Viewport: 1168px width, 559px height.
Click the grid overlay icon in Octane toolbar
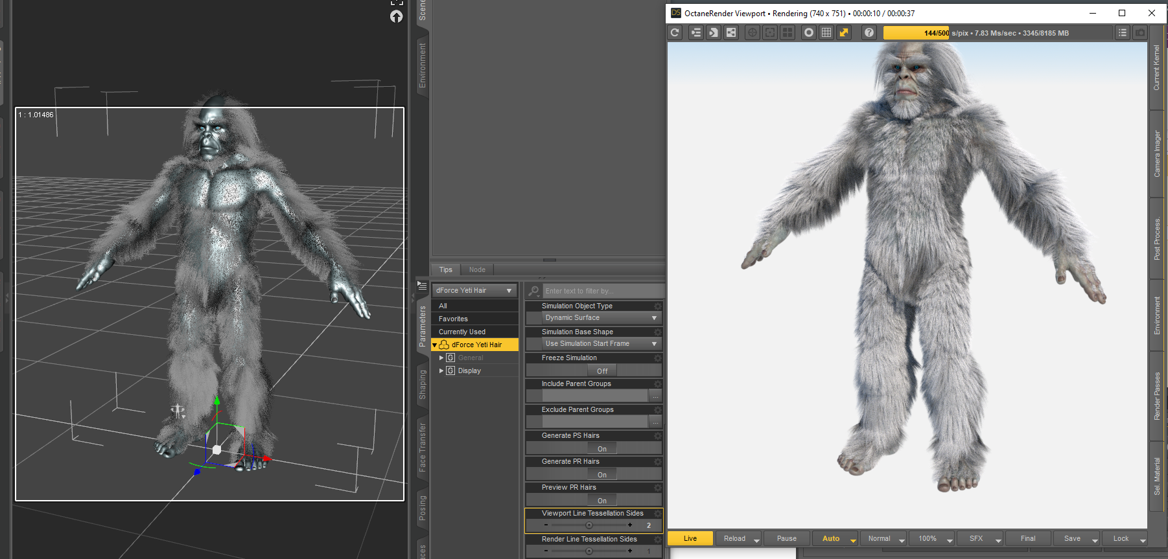tap(826, 32)
